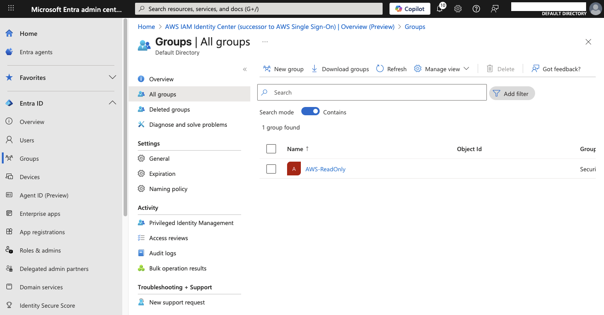The height and width of the screenshot is (315, 604).
Task: Click inside the group Search field
Action: coord(372,92)
